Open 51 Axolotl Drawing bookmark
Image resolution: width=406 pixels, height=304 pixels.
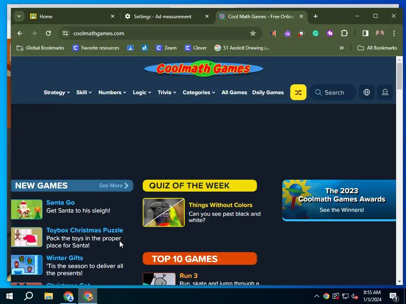(x=242, y=48)
